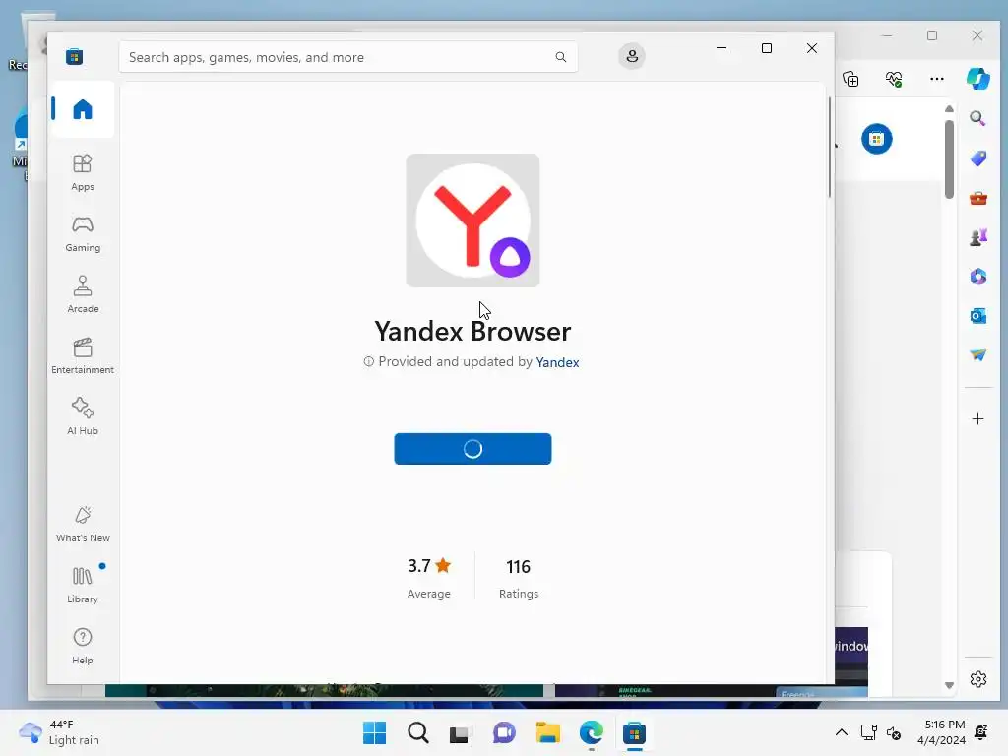Image resolution: width=1008 pixels, height=756 pixels.
Task: Open the Chat app on taskbar
Action: [504, 732]
